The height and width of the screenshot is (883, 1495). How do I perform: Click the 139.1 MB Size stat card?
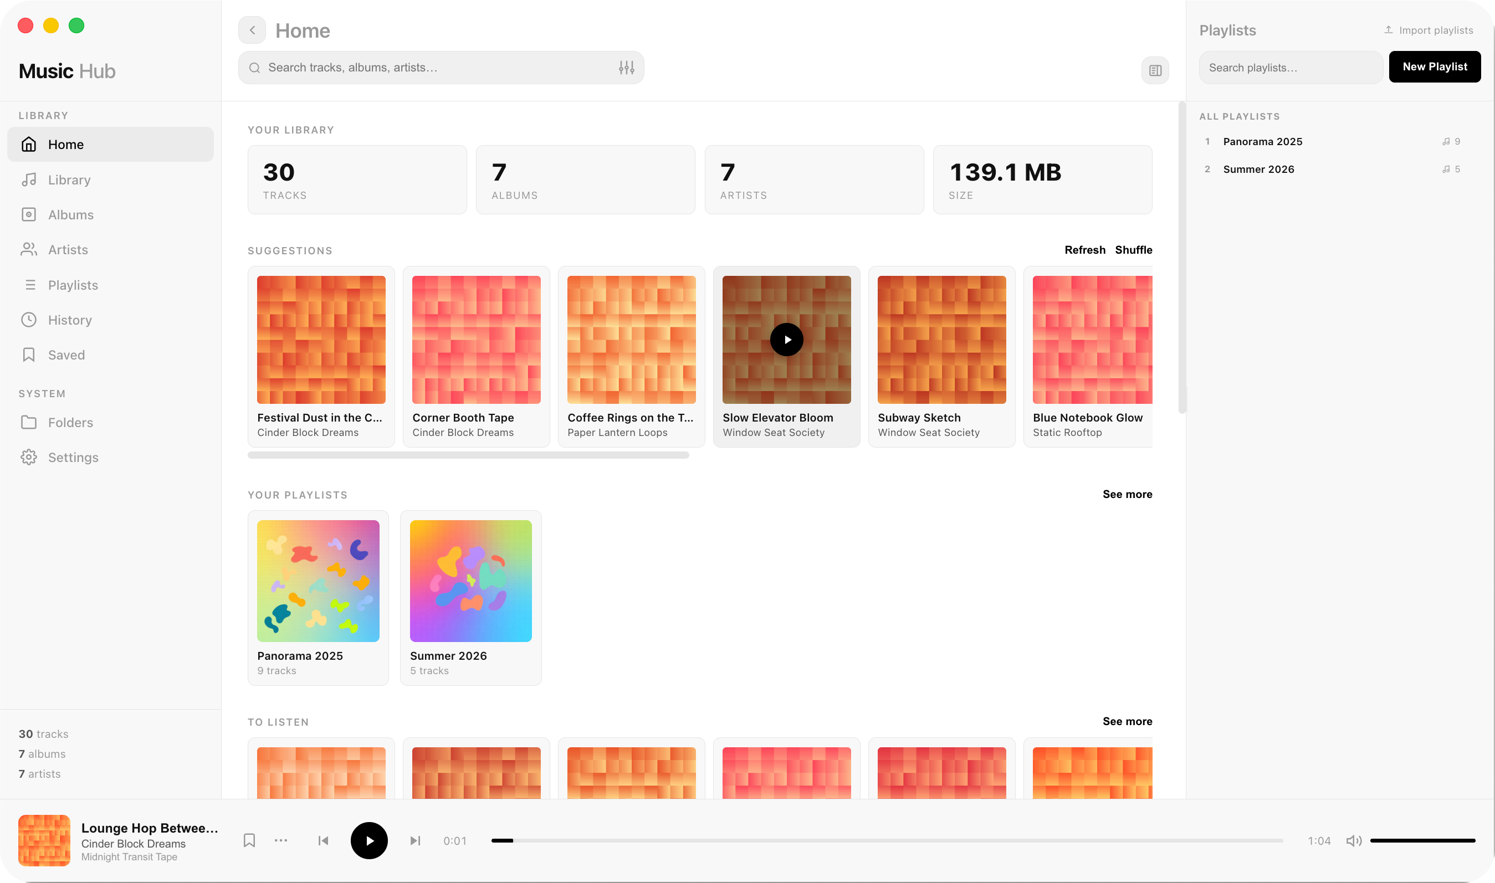pyautogui.click(x=1043, y=179)
